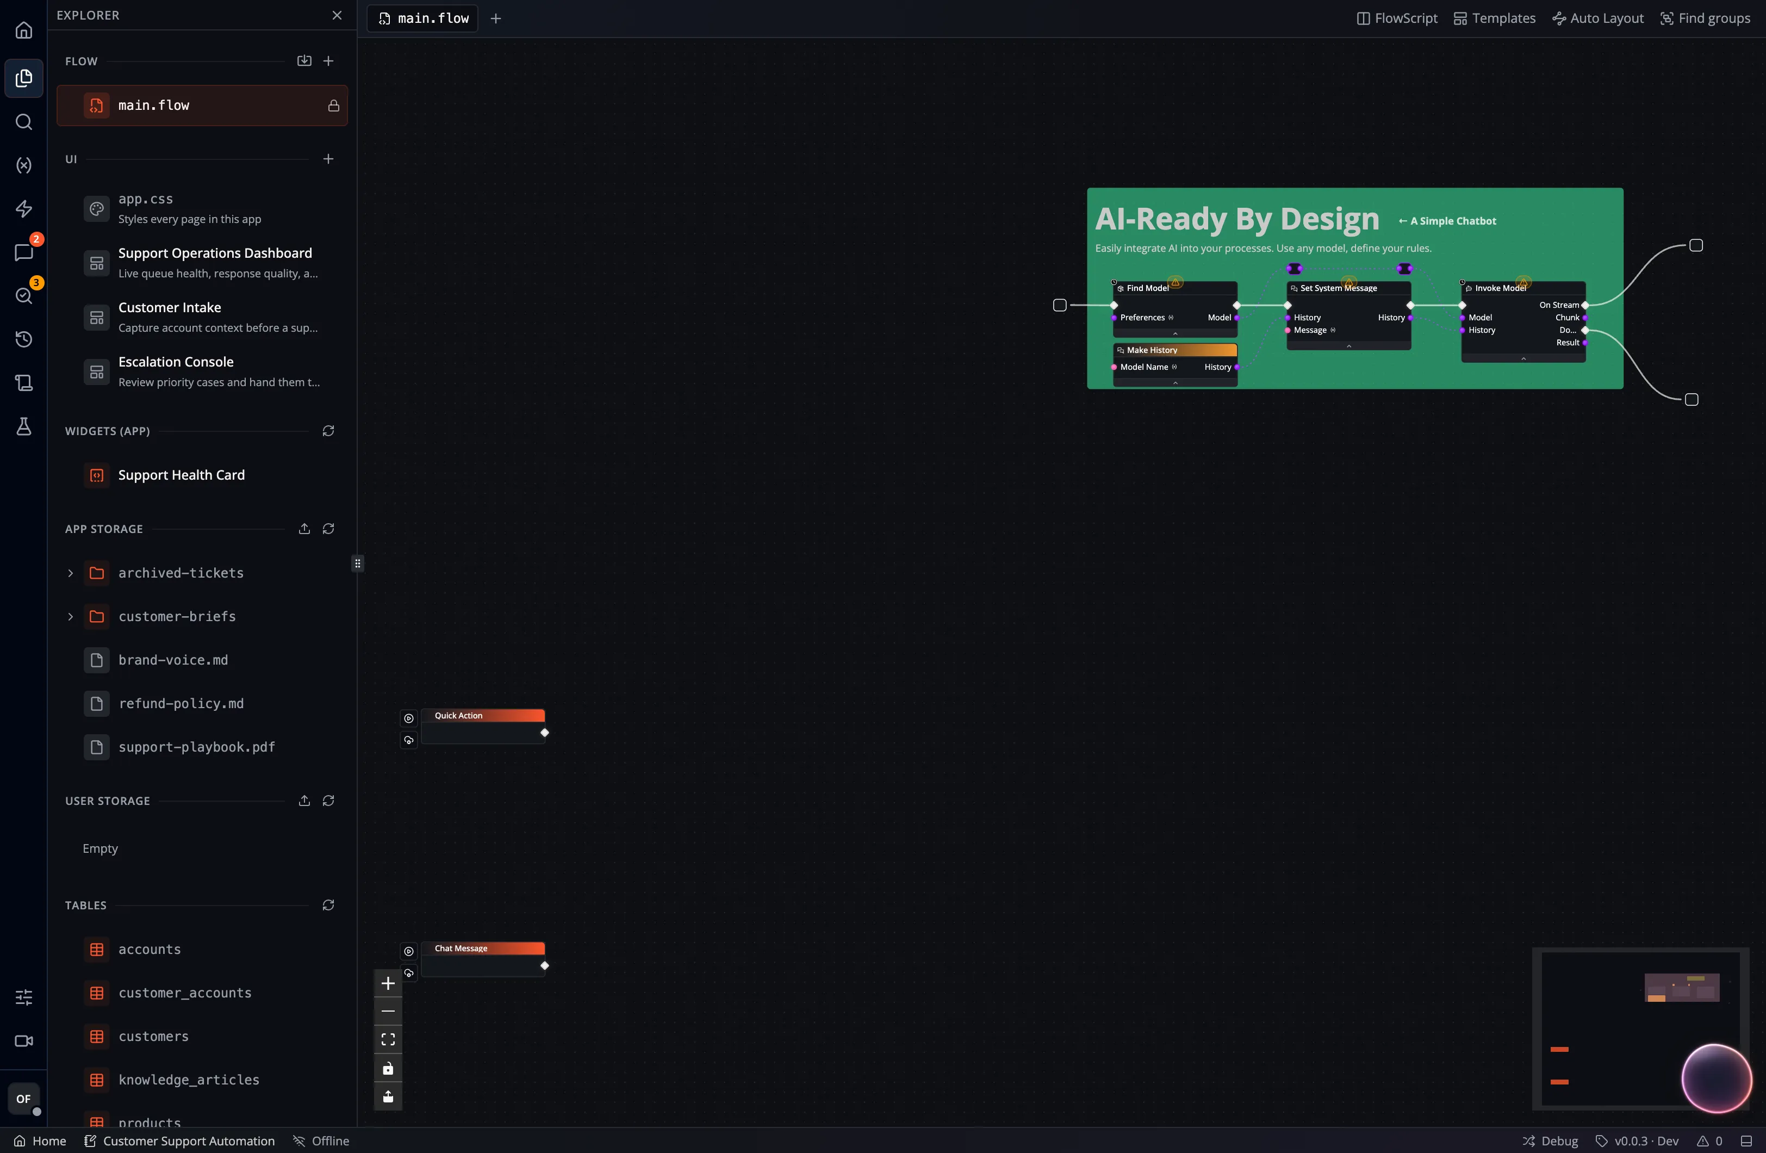Upload a file to User Storage
Screen dimensions: 1766x1153
304,801
